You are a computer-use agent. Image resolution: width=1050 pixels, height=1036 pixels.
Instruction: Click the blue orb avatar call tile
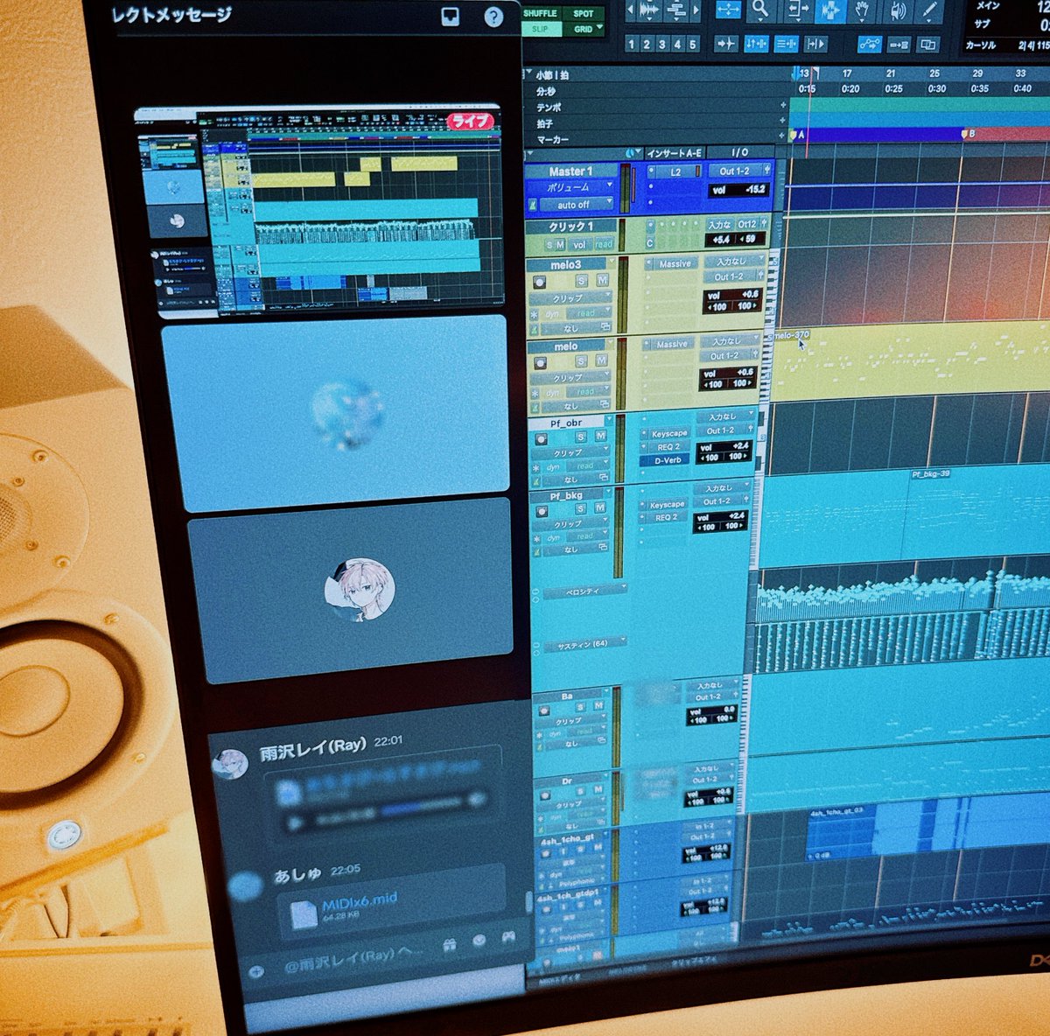(x=347, y=411)
